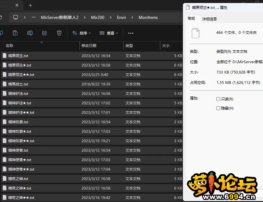Switch to the 常规 general tab
This screenshot has width=263, height=202.
pos(191,19)
